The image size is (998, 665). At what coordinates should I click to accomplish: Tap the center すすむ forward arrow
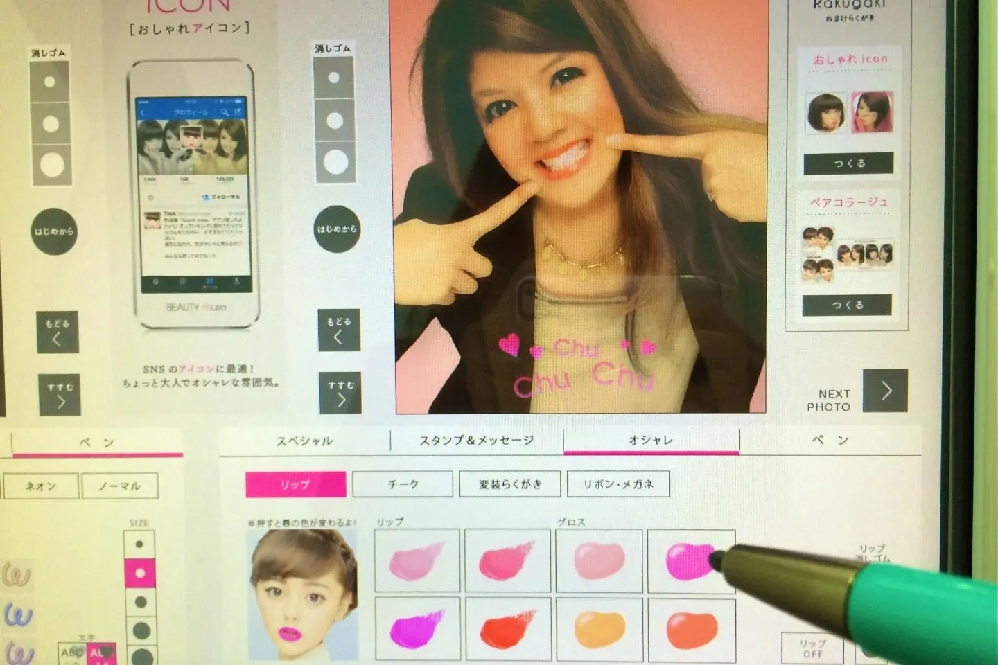click(x=340, y=395)
